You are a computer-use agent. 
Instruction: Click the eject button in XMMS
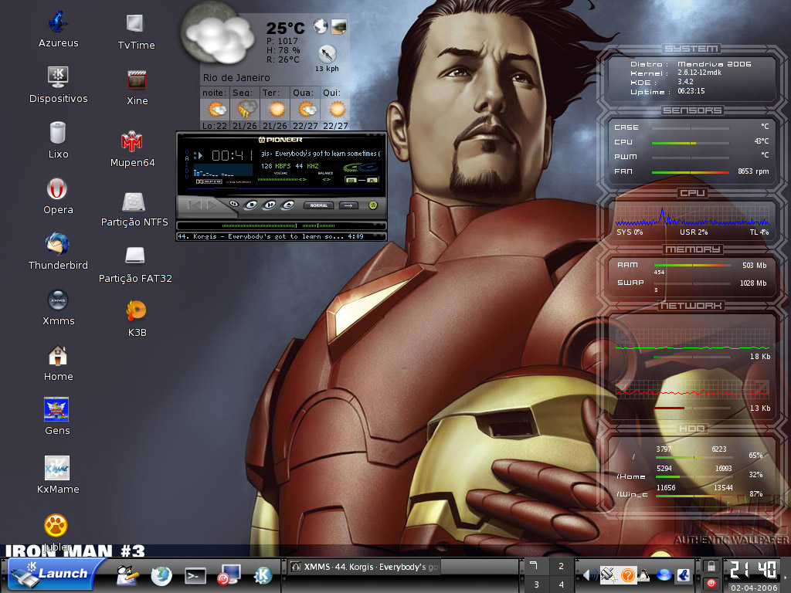tap(287, 205)
